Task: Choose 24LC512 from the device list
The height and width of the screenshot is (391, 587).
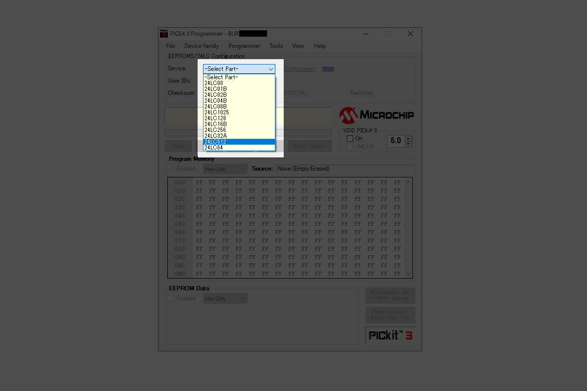Action: click(x=239, y=142)
